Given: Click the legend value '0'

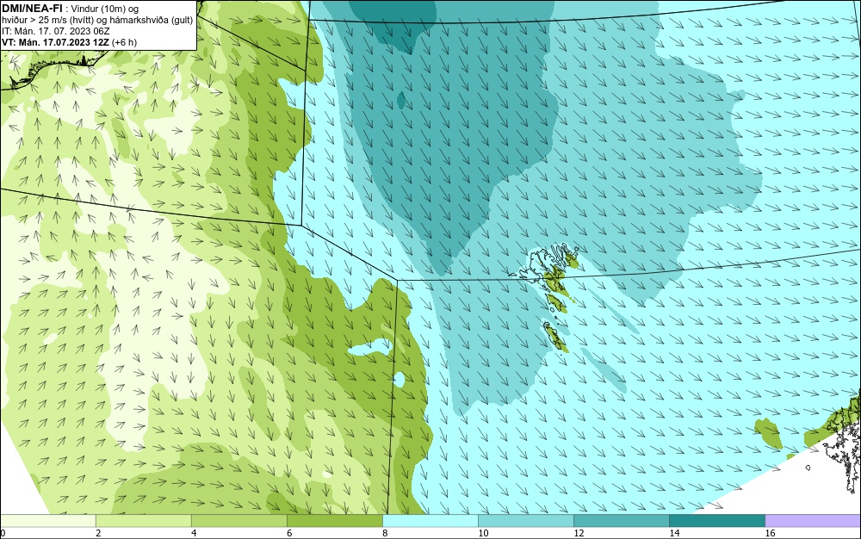Looking at the screenshot, I should coord(3,533).
